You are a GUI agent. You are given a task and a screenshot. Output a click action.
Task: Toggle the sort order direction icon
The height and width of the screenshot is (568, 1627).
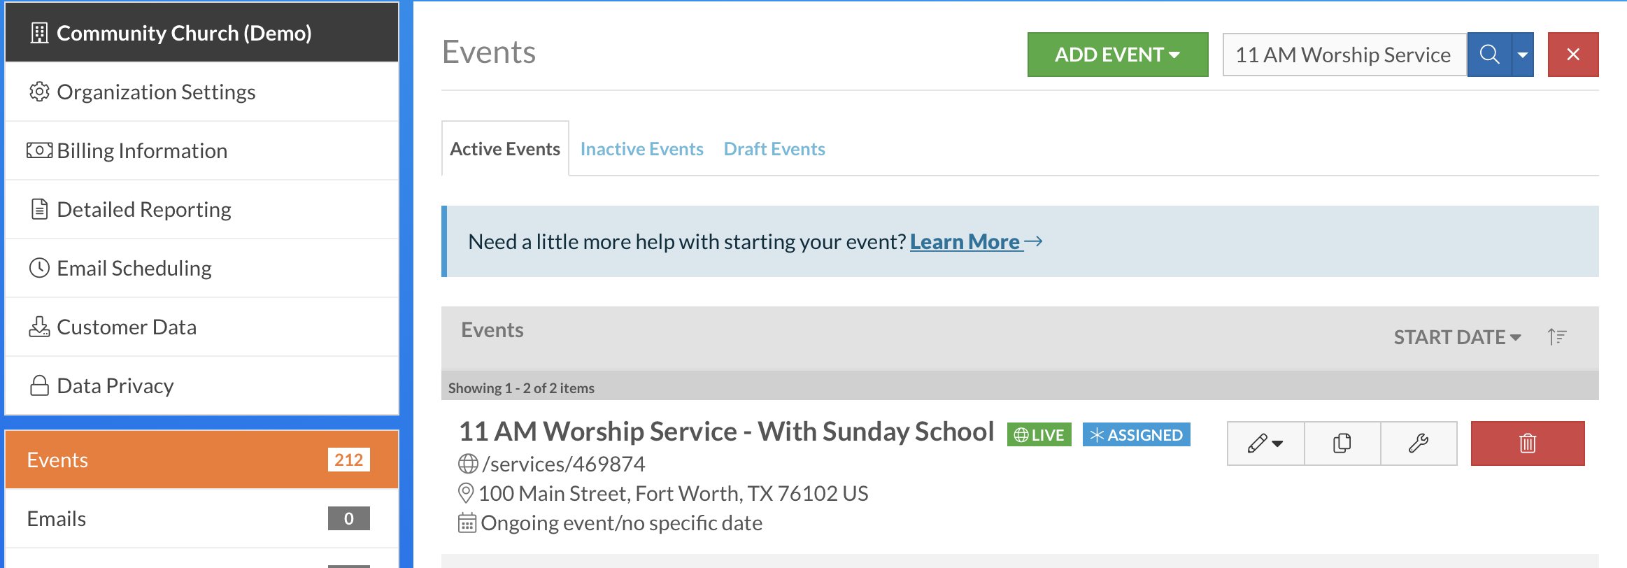(x=1557, y=337)
